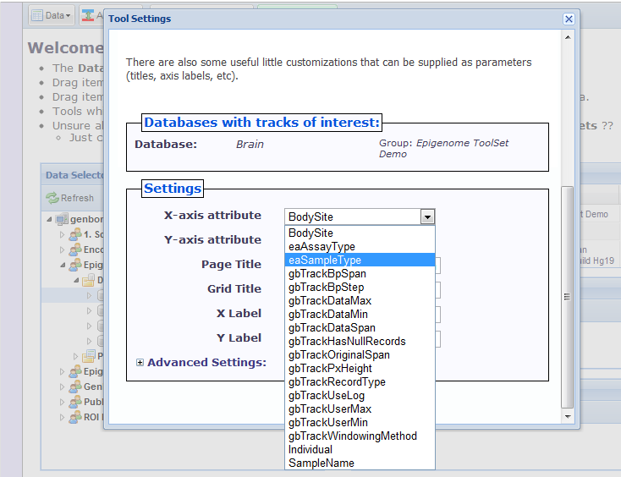Viewport: 621px width, 477px height.
Task: Choose Individual in the attribute list
Action: [x=310, y=449]
